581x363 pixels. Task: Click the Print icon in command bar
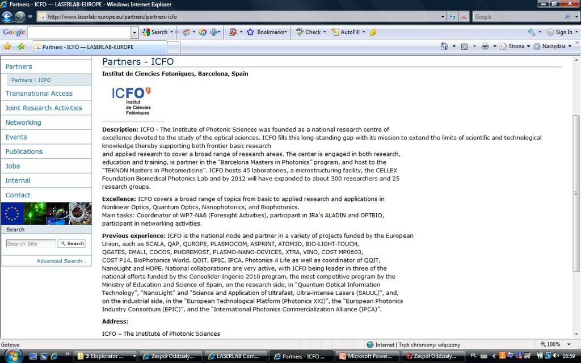pos(485,47)
